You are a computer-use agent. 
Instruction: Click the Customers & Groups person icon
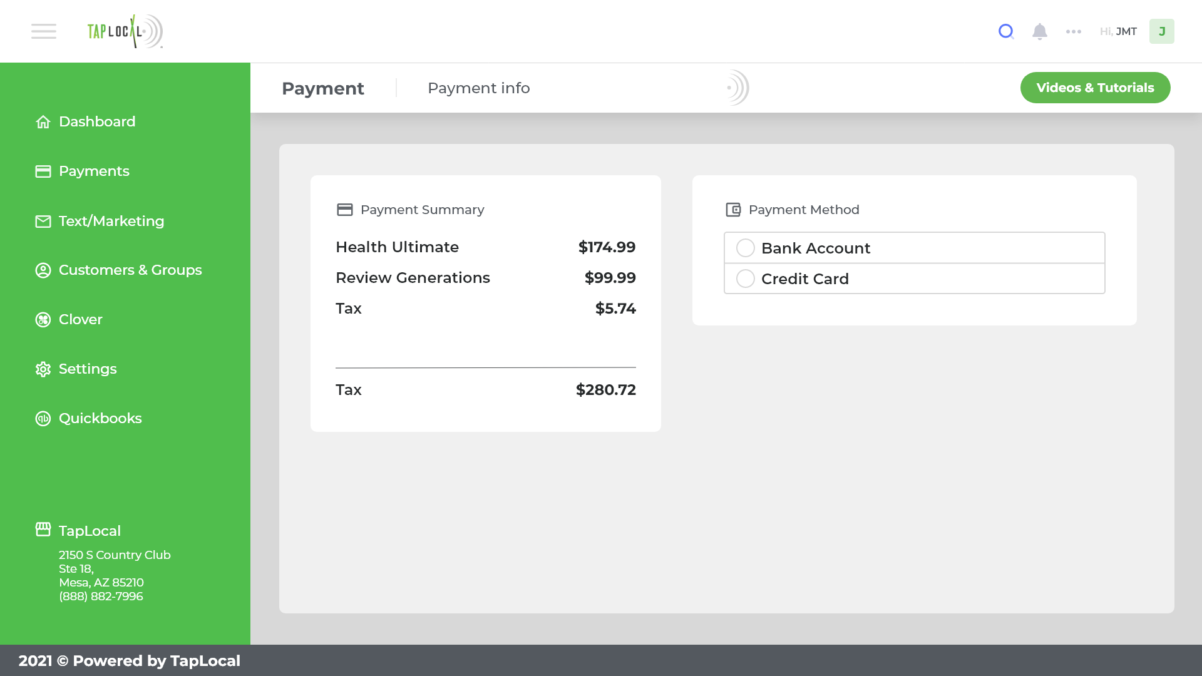tap(43, 270)
